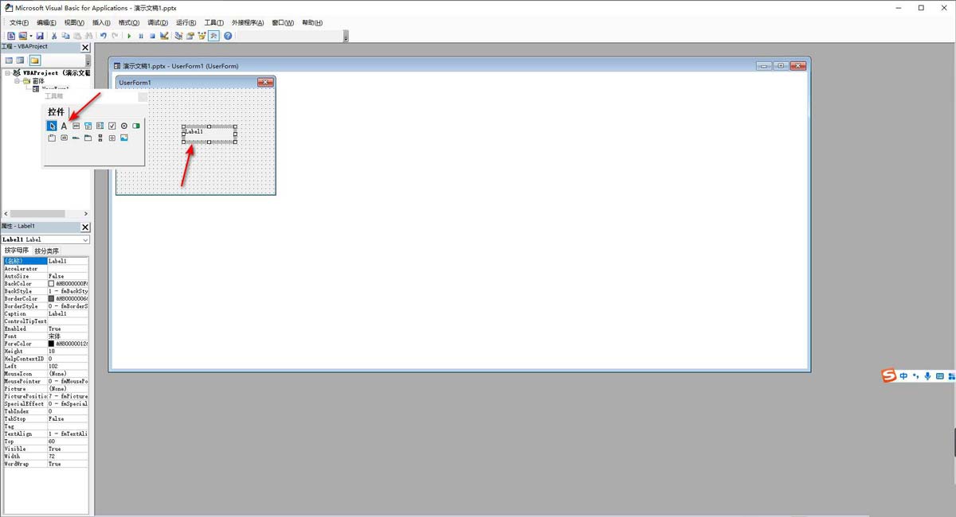Select the ListBox control in the toolbox

coord(100,126)
